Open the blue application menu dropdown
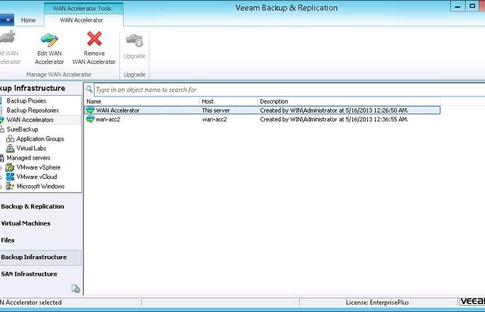485x312 pixels. pyautogui.click(x=7, y=20)
